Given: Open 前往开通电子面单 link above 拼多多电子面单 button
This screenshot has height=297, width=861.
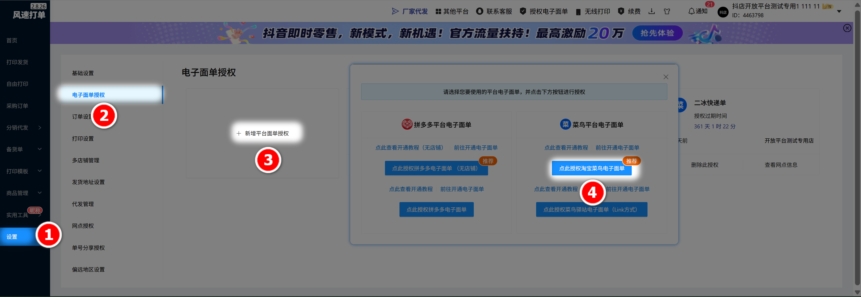Looking at the screenshot, I should pyautogui.click(x=462, y=189).
